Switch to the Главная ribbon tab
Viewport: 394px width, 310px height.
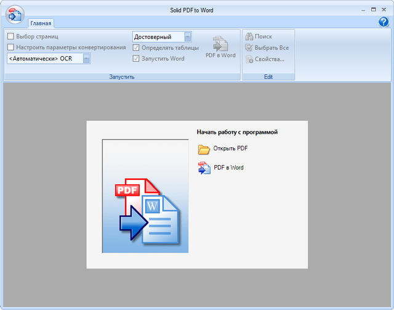[x=41, y=23]
